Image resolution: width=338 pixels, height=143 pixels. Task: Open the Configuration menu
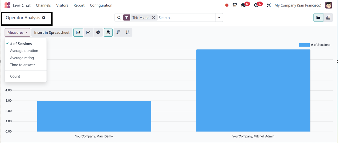tap(101, 5)
